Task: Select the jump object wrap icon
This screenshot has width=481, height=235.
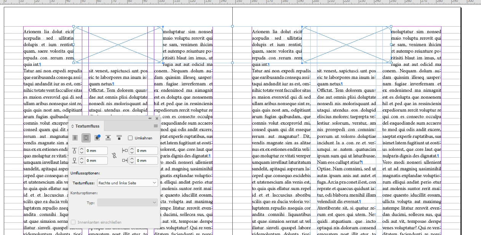Action: click(x=108, y=138)
